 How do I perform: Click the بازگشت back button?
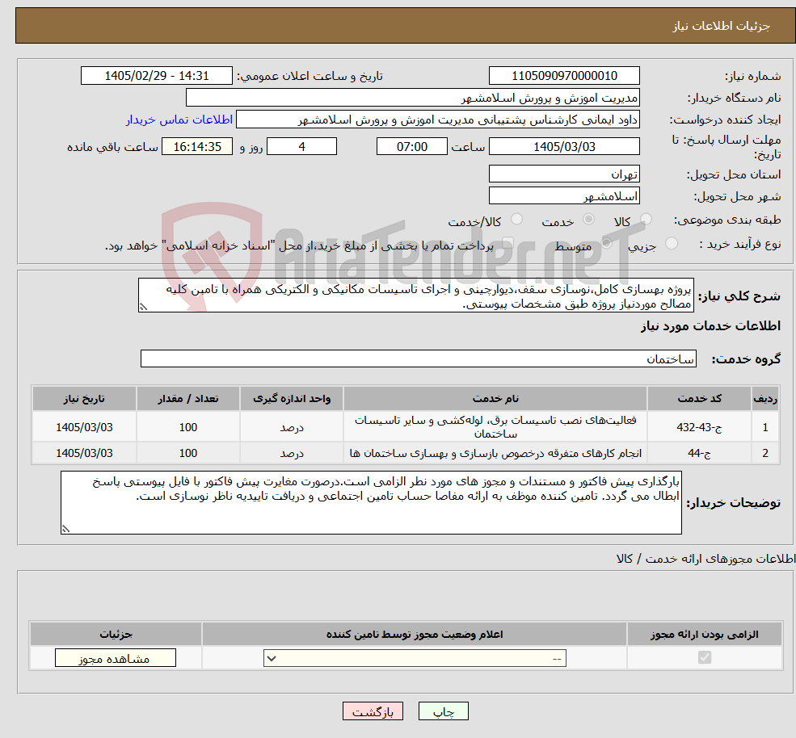tap(373, 711)
